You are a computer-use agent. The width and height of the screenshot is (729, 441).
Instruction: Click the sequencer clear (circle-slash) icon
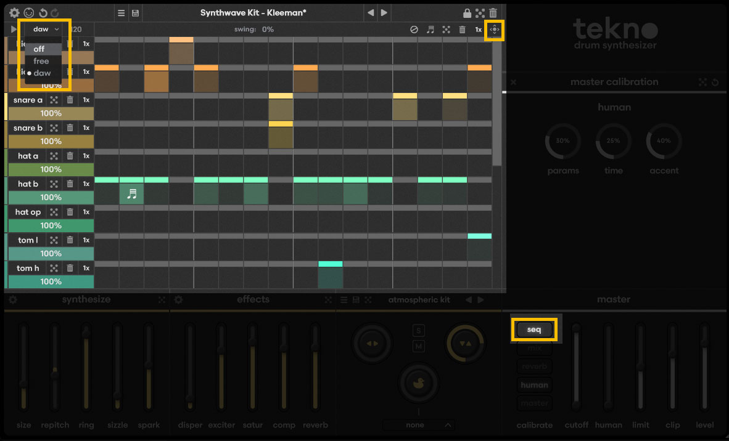(x=414, y=30)
